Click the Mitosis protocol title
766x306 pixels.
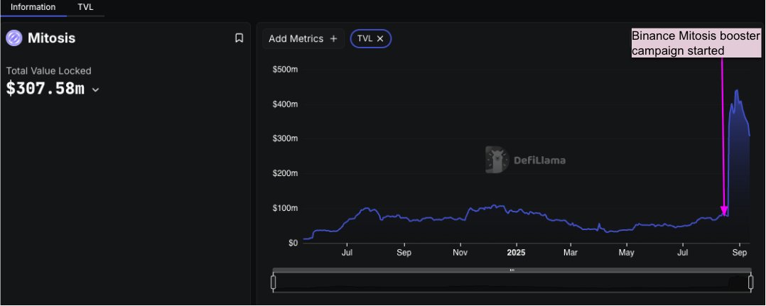pyautogui.click(x=51, y=38)
